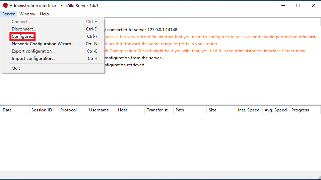
Task: Click Quit in the Server menu
Action: pyautogui.click(x=16, y=68)
